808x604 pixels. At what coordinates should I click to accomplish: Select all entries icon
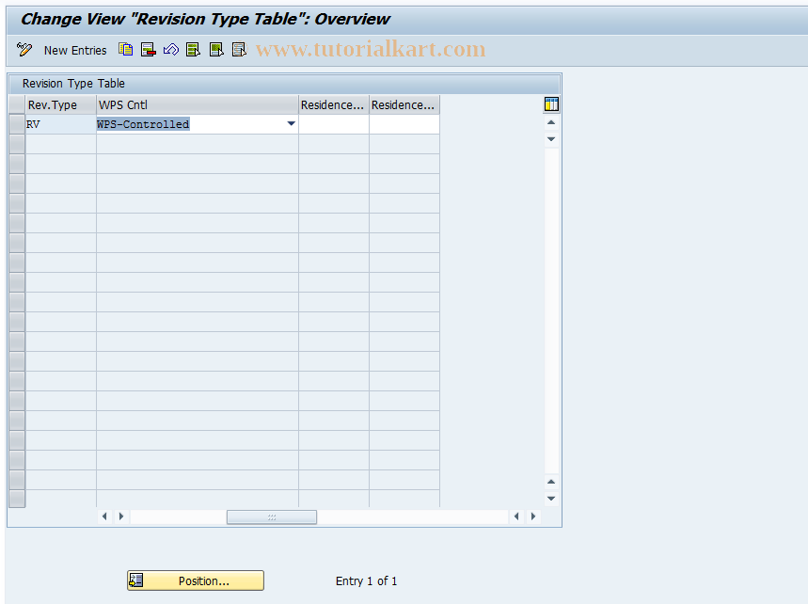193,50
